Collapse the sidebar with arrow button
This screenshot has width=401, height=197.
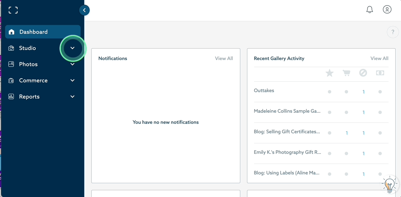click(x=84, y=10)
